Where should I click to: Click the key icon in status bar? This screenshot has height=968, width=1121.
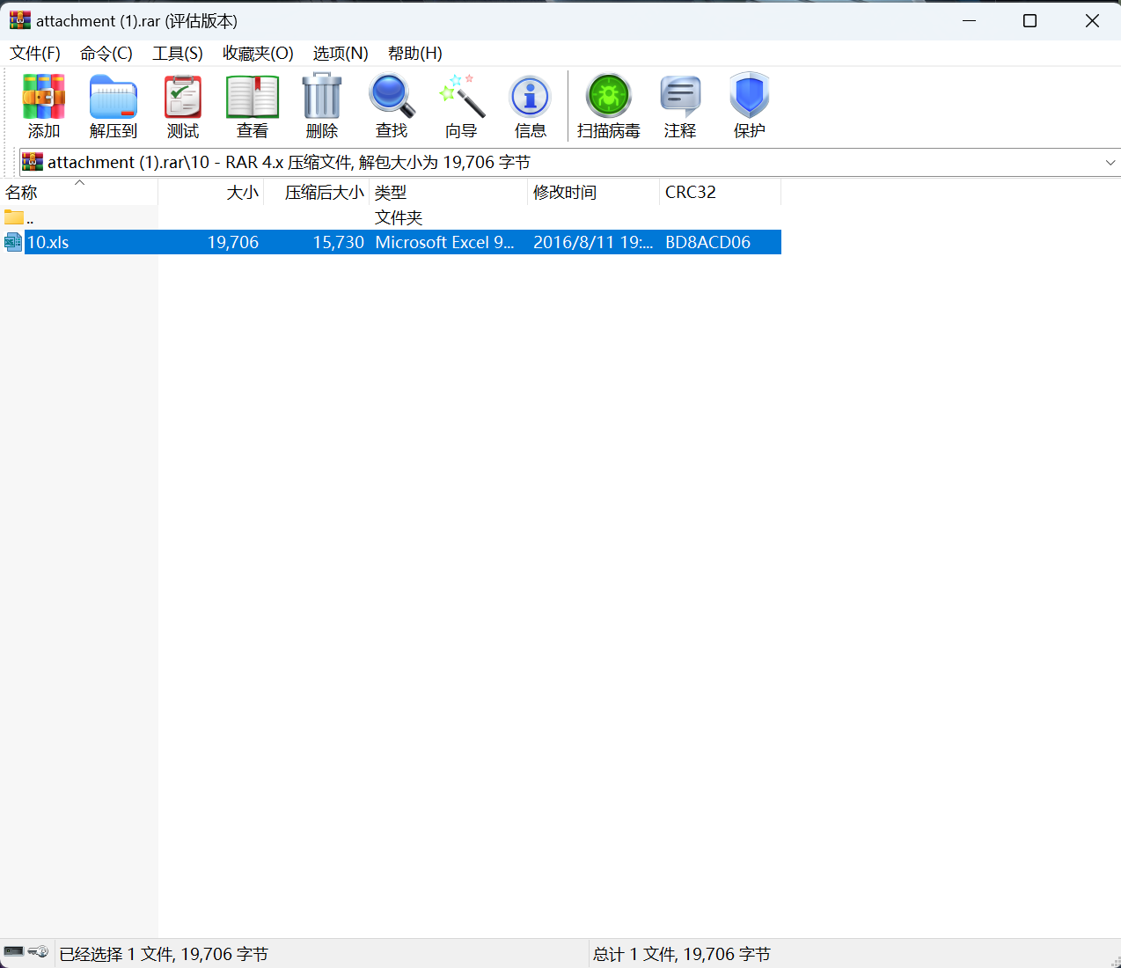click(x=38, y=951)
